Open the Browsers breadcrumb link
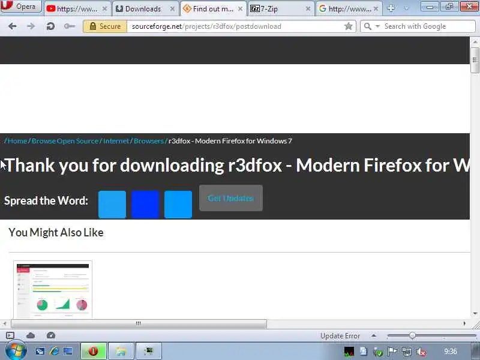 (149, 141)
